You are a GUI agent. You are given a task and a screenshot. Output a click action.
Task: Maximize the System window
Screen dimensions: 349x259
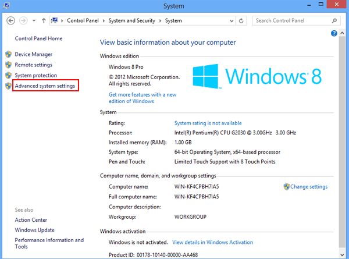(x=320, y=5)
